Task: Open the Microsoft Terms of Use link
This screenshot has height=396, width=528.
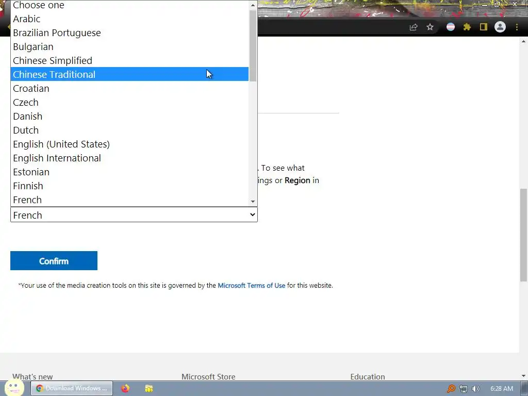Action: coord(252,285)
